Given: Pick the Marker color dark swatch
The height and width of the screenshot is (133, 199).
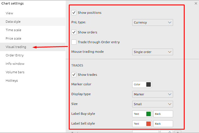Looking at the screenshot, I should 148,84.
